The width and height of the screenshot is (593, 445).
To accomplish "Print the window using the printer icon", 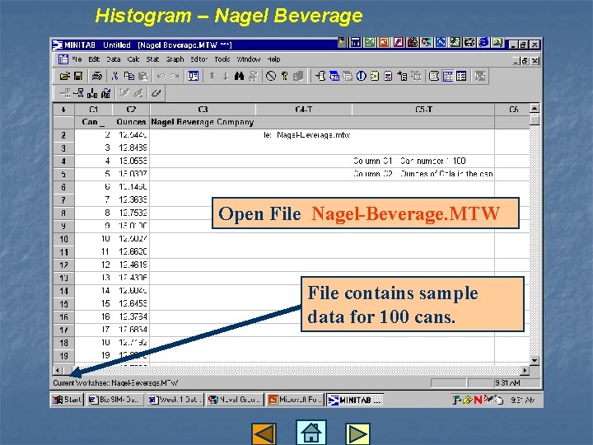I will [97, 76].
